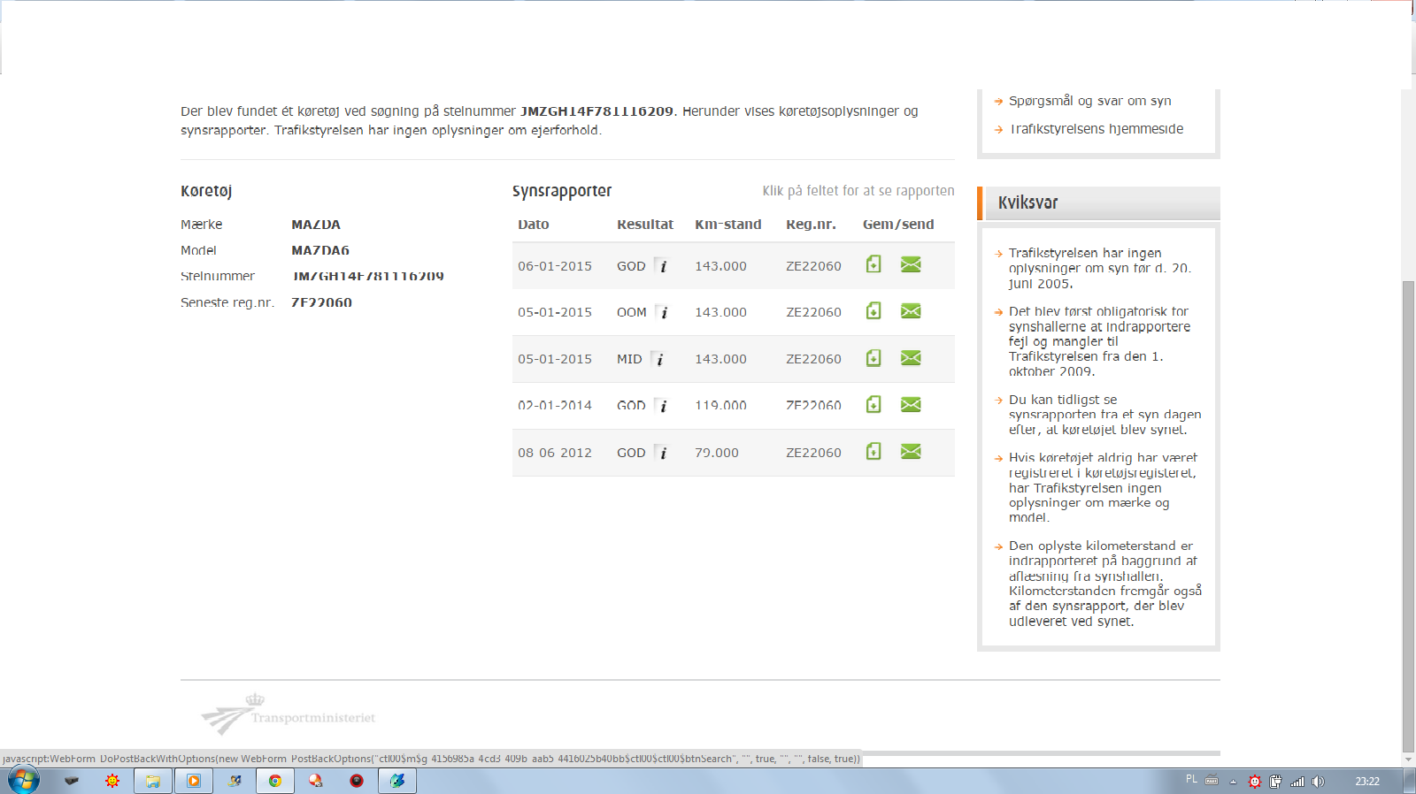The image size is (1416, 794).
Task: Open Trafikstyrelsens hjemmeside link
Action: click(x=1096, y=129)
